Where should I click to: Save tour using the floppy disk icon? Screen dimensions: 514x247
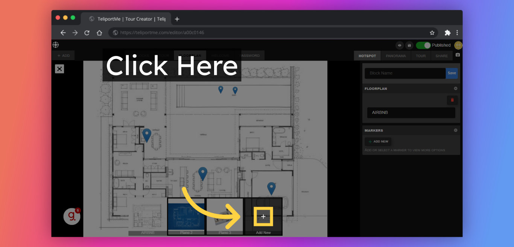[x=409, y=45]
